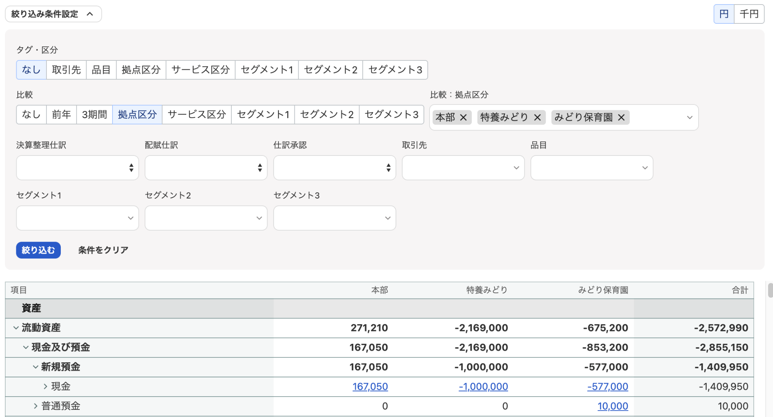The height and width of the screenshot is (417, 773).
Task: Open the セグメント1 filter dropdown
Action: (x=77, y=218)
